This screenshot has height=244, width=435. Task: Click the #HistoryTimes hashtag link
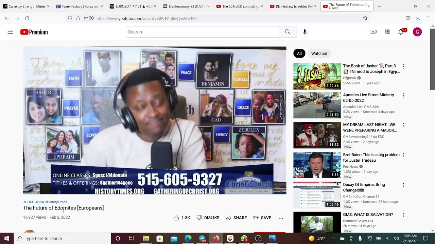click(56, 202)
